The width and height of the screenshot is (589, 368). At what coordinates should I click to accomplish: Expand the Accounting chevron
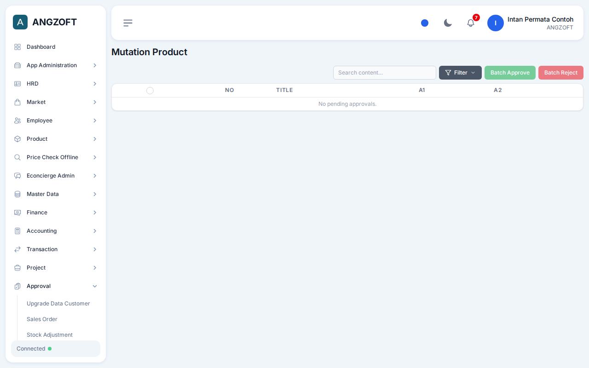[95, 231]
